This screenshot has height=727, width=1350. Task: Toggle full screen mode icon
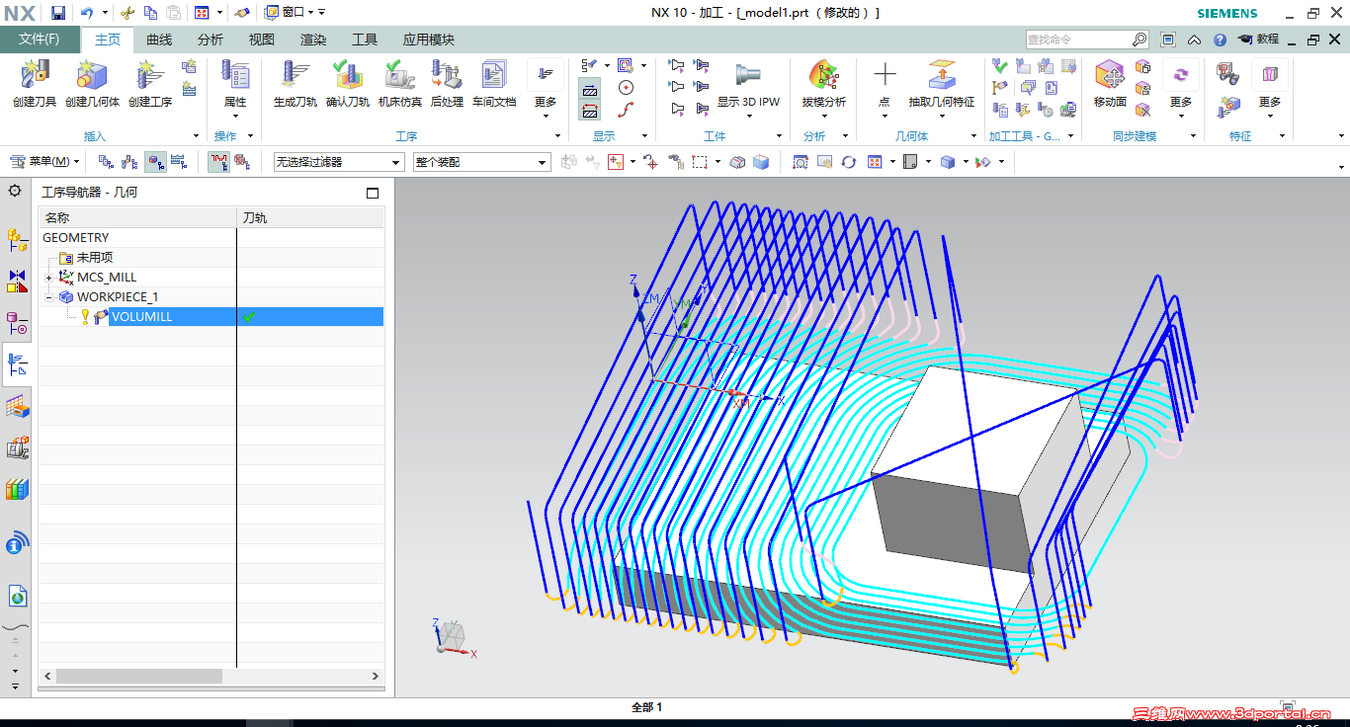[1168, 40]
